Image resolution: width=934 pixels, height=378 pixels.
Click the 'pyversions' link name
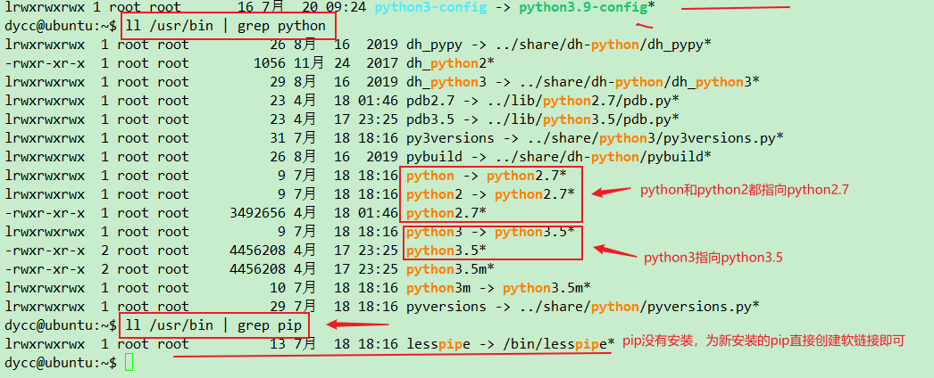[x=446, y=307]
